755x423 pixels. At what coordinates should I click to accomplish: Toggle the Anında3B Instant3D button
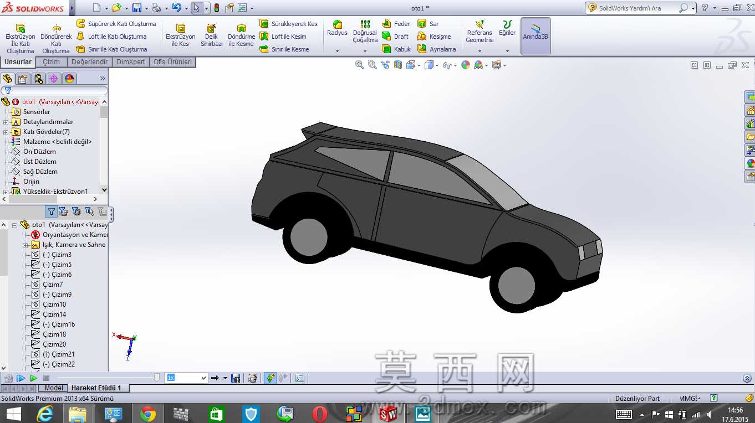tap(535, 36)
